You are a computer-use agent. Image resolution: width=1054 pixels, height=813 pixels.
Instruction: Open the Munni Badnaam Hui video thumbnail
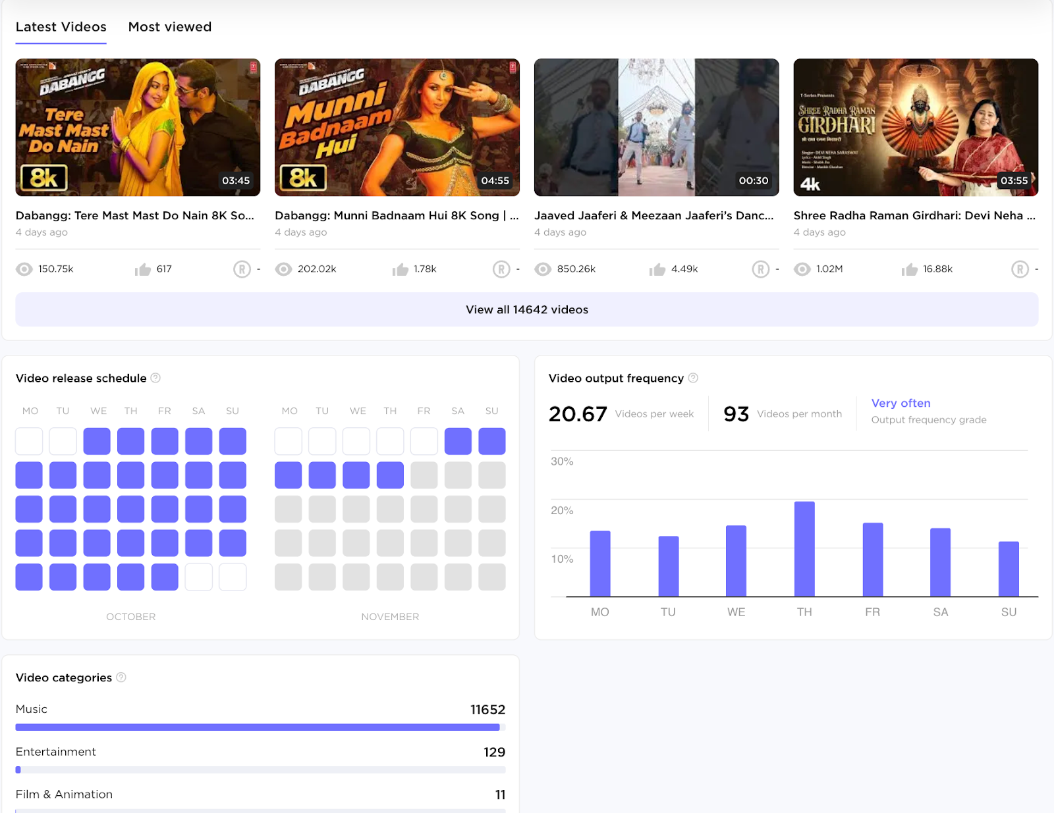pos(397,128)
